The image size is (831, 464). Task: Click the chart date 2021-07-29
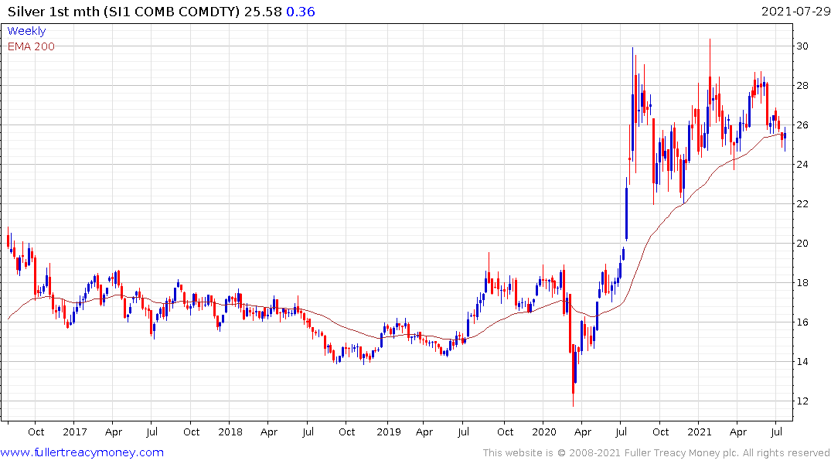(795, 12)
